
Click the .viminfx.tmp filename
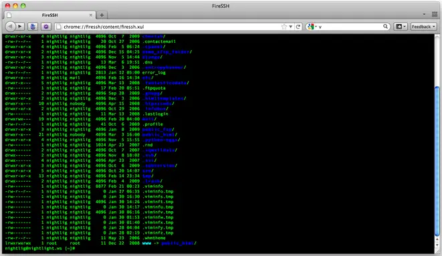coord(158,222)
